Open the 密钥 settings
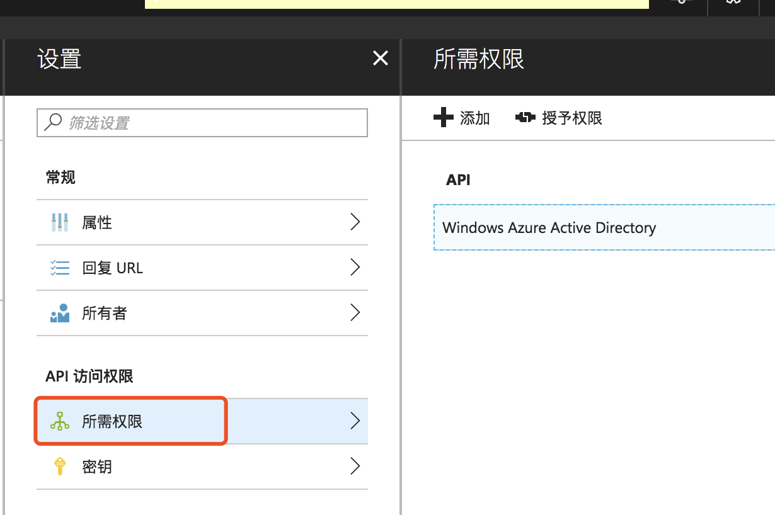Image resolution: width=775 pixels, height=515 pixels. pos(202,467)
